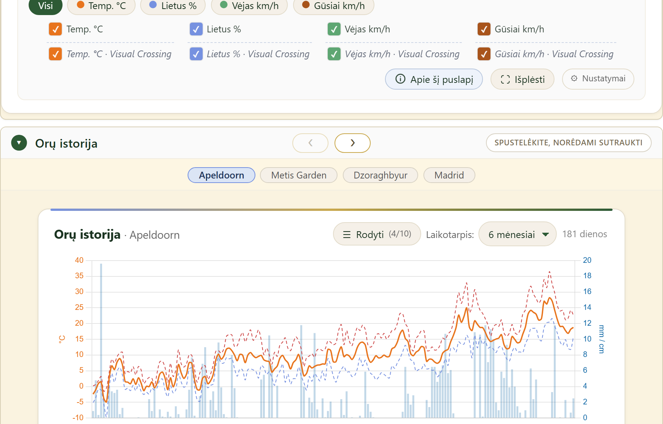Open the Apie šį puslapį info button
This screenshot has width=663, height=424.
434,79
